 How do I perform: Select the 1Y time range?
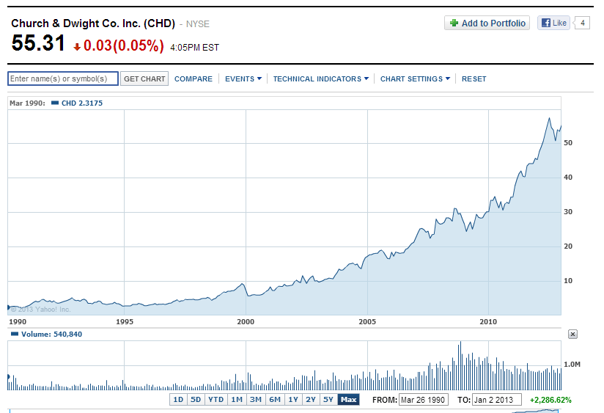293,400
